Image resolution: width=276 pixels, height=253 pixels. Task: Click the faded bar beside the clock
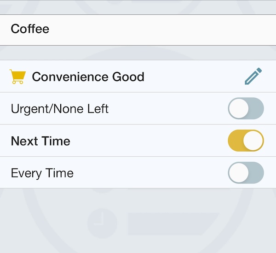173,224
